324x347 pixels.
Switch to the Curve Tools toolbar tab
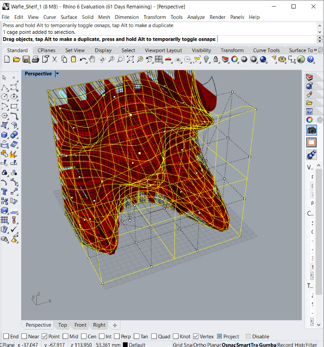point(267,50)
